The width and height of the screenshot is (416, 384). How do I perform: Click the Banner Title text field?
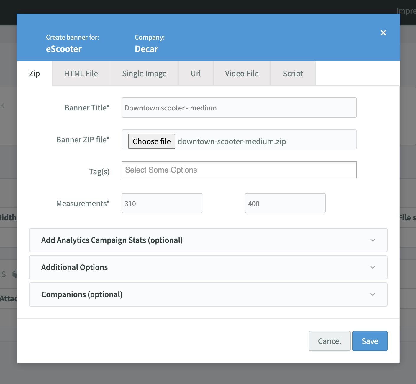(x=239, y=108)
